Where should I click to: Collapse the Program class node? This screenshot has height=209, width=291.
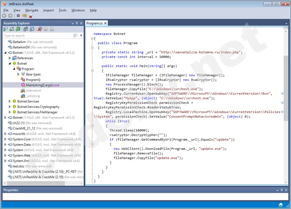(14, 69)
